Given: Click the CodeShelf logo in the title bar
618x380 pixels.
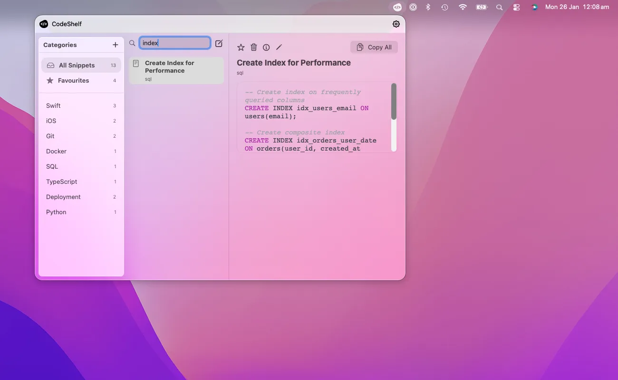Looking at the screenshot, I should [44, 24].
